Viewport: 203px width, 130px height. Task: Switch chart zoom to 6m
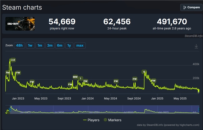pyautogui.click(x=60, y=45)
